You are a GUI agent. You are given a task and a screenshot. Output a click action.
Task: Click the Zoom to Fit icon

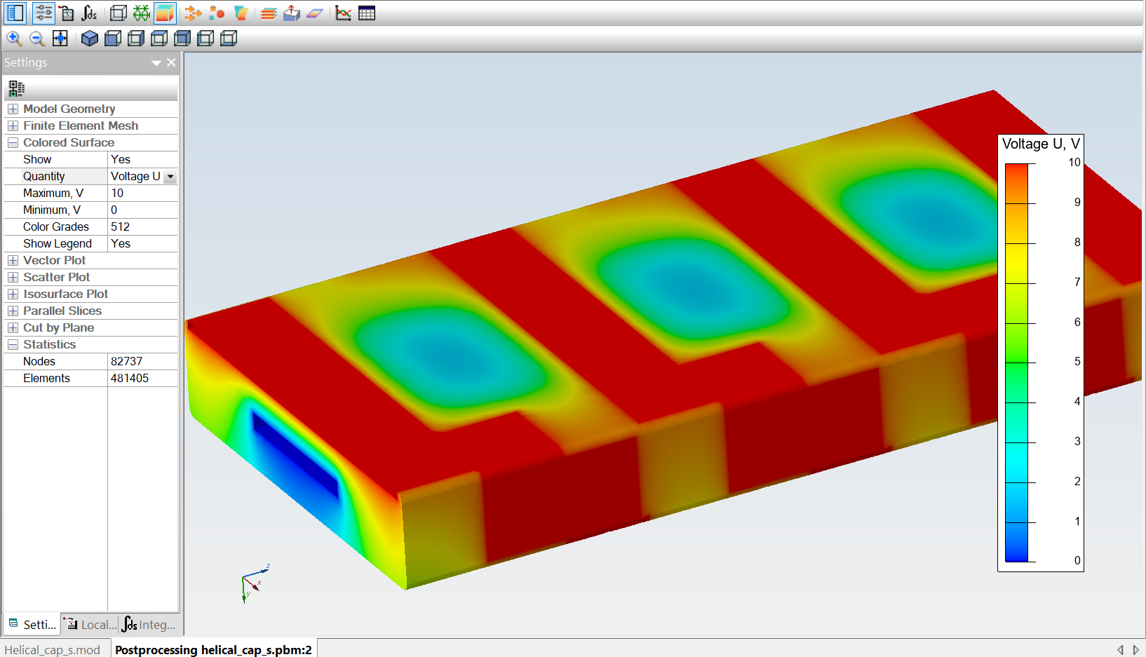coord(60,39)
